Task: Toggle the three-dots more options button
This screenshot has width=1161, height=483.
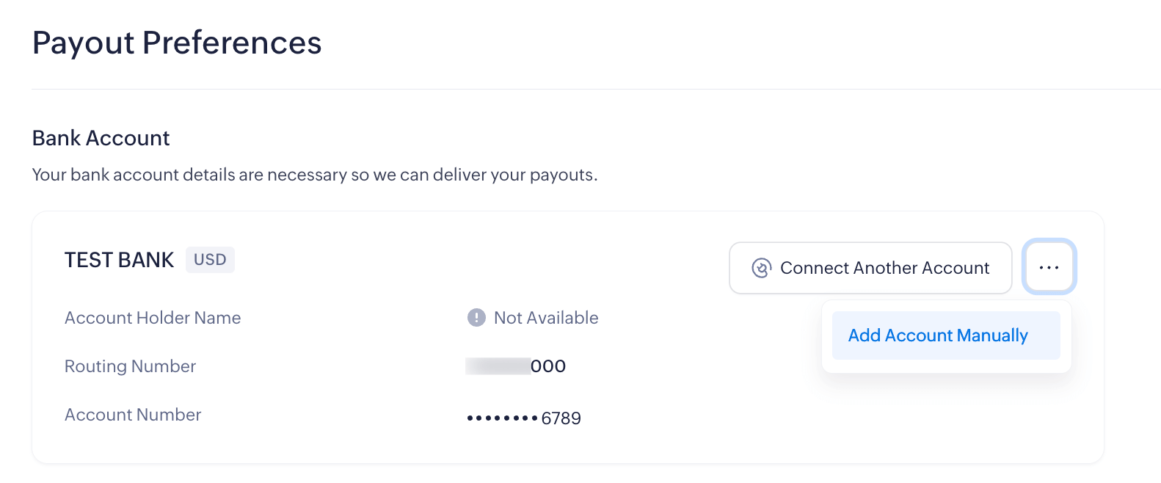Action: pyautogui.click(x=1049, y=267)
